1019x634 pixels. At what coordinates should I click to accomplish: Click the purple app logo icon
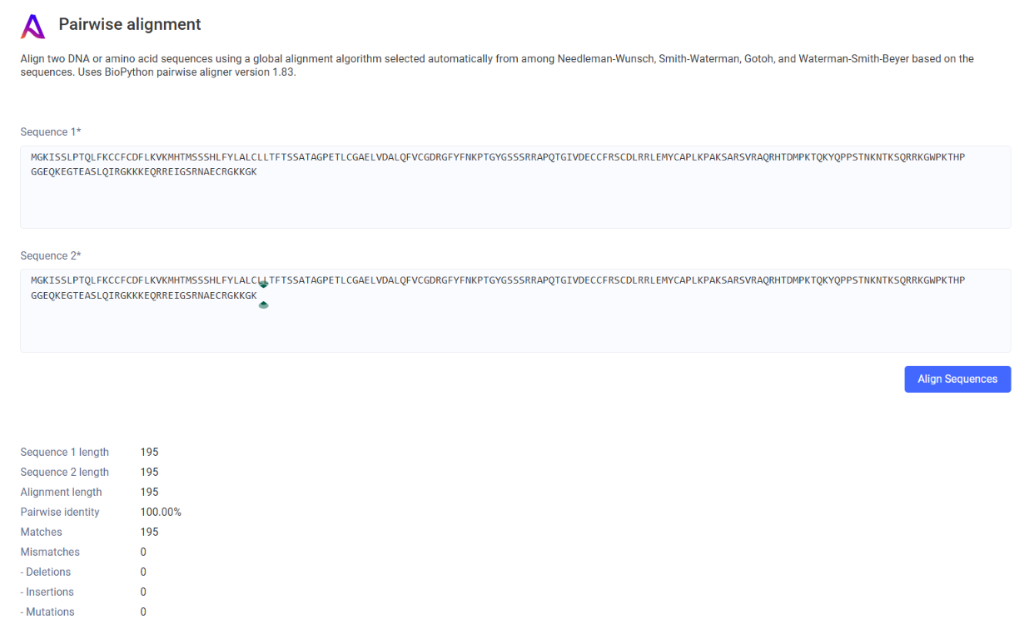[x=33, y=27]
